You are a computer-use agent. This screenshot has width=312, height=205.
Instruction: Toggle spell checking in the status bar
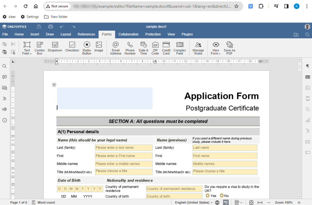point(226,202)
